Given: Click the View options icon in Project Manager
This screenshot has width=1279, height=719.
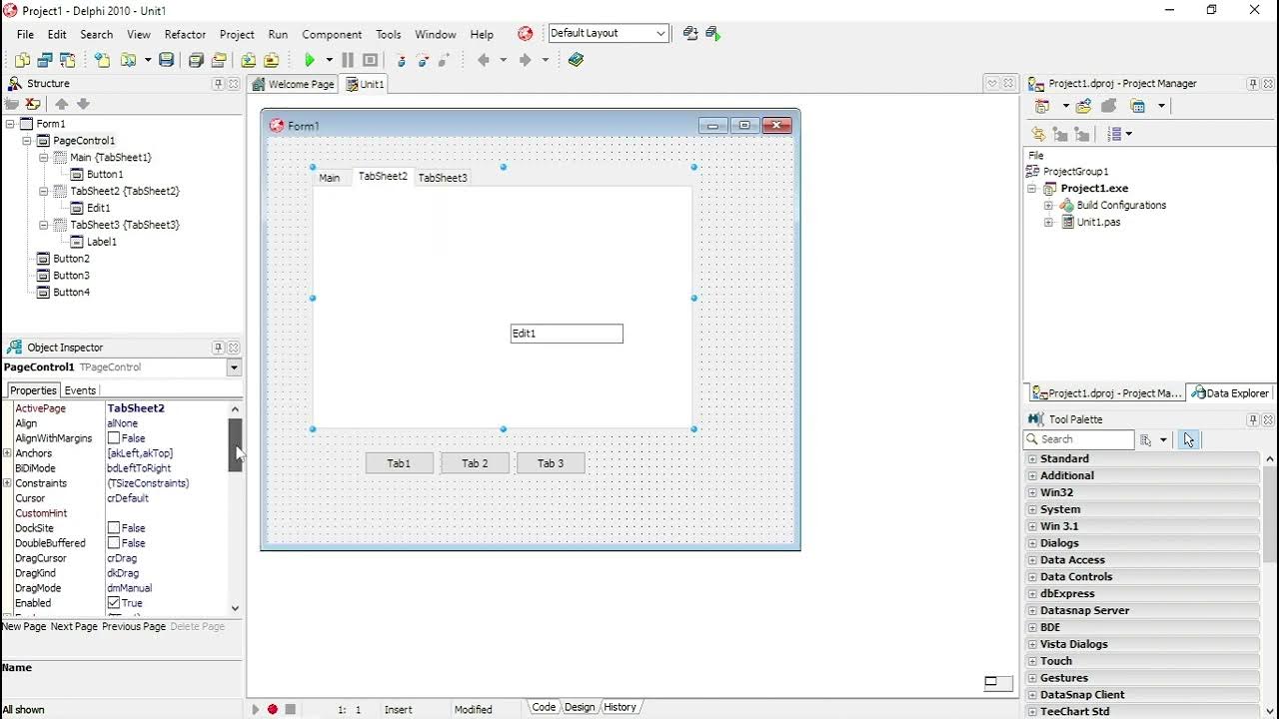Looking at the screenshot, I should [1137, 106].
